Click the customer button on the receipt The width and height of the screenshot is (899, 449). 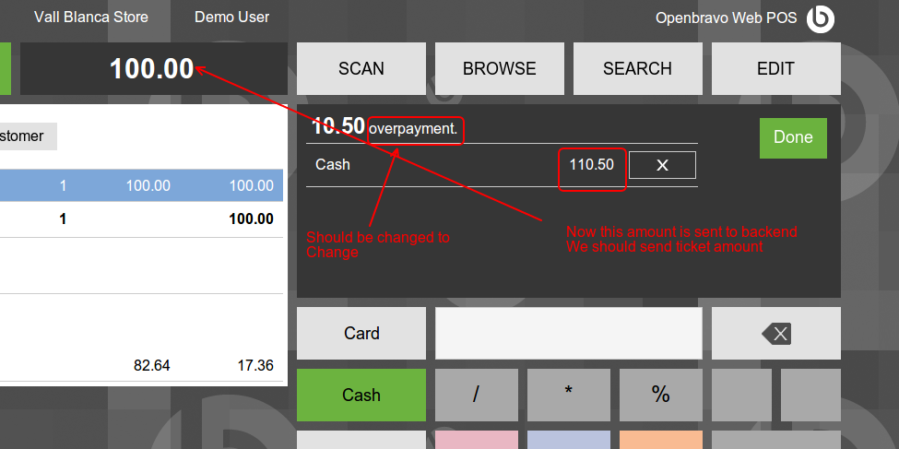point(28,136)
